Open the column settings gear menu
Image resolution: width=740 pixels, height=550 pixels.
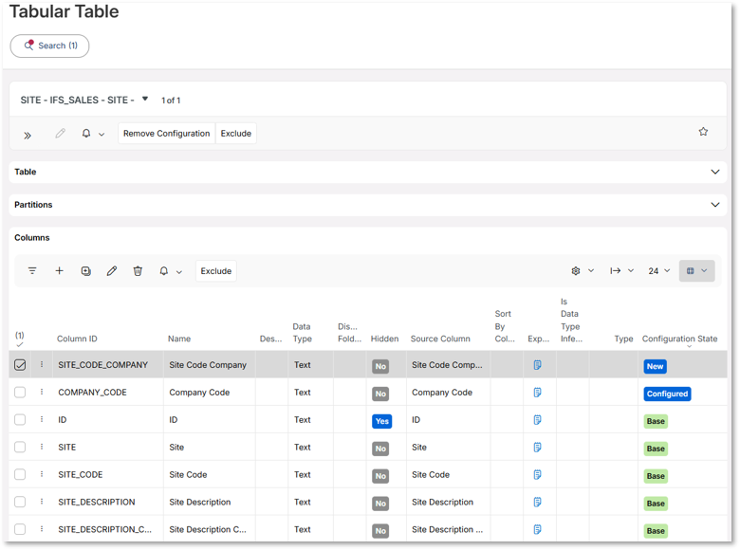point(583,271)
